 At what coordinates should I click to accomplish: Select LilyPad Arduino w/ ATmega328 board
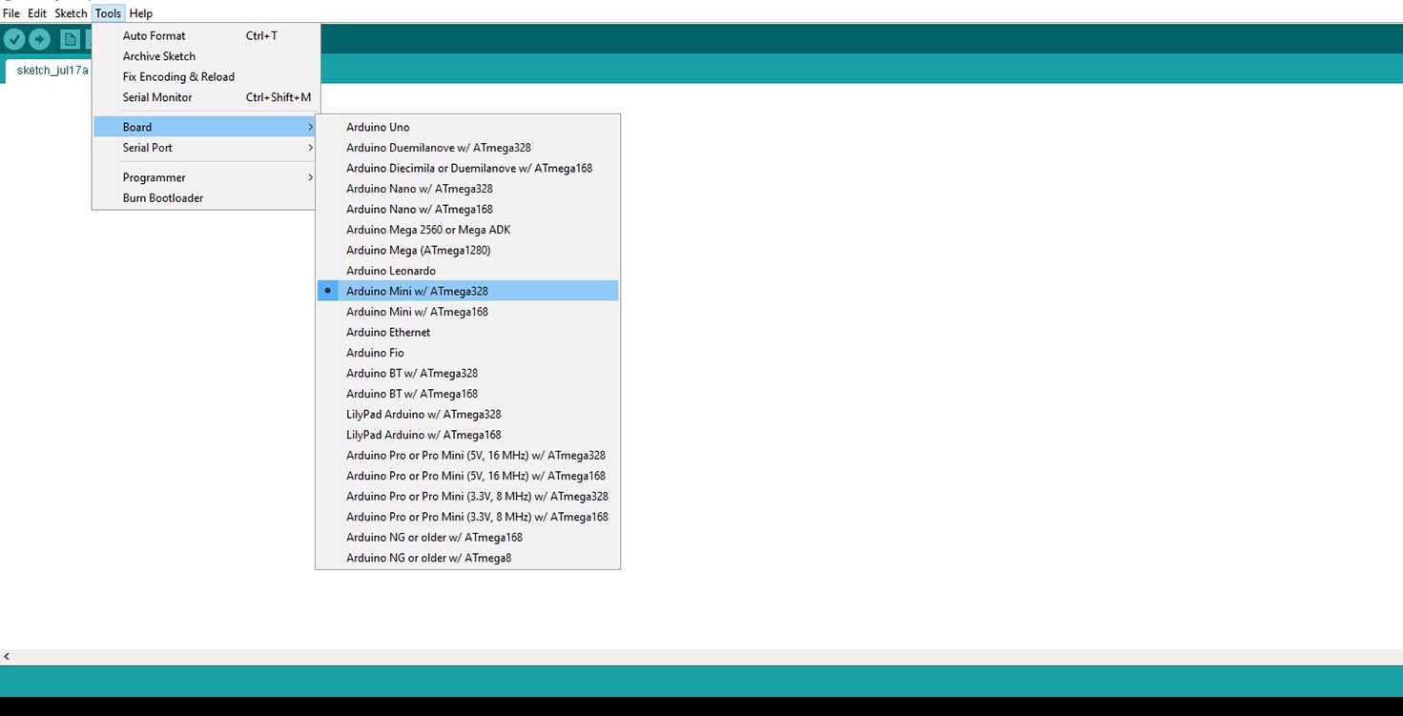point(467,414)
